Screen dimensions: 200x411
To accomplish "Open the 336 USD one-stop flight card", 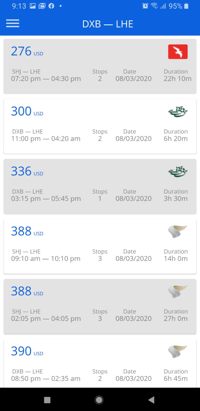I will (x=100, y=186).
